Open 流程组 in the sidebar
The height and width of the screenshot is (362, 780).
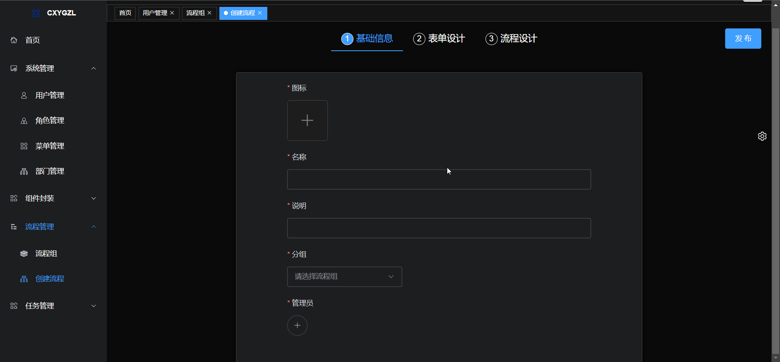[x=53, y=254]
